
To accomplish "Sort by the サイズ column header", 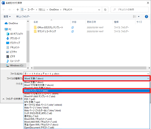I will click(x=139, y=22).
